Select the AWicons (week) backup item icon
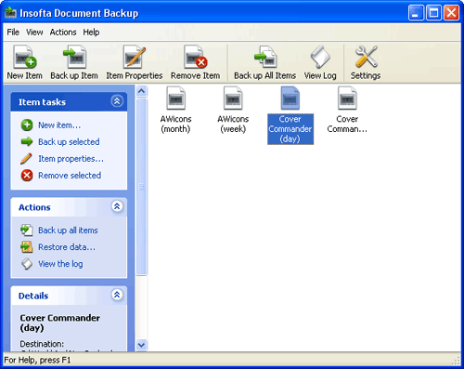The height and width of the screenshot is (369, 464). [x=233, y=99]
